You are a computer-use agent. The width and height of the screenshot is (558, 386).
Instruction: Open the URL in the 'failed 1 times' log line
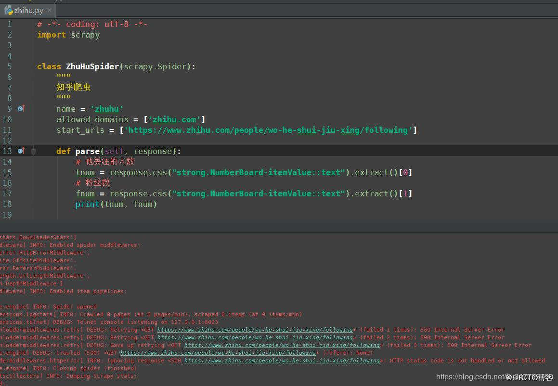255,330
